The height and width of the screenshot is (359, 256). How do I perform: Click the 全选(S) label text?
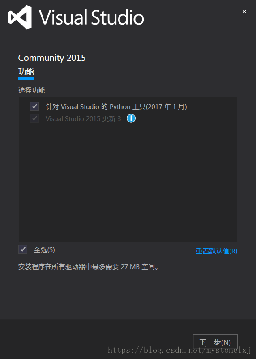(44, 250)
